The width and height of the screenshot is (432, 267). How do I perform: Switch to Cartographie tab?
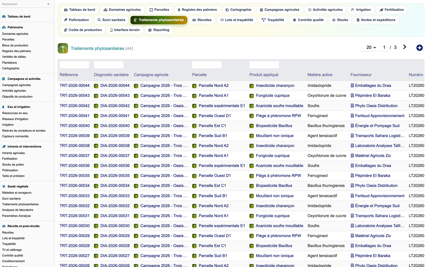pyautogui.click(x=238, y=10)
